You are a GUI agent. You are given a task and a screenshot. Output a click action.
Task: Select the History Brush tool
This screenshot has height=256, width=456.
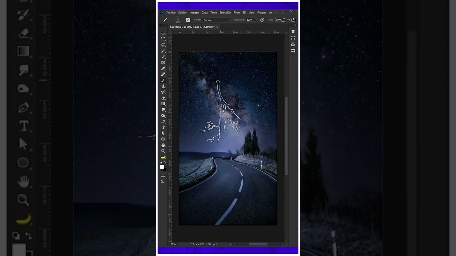(x=163, y=92)
